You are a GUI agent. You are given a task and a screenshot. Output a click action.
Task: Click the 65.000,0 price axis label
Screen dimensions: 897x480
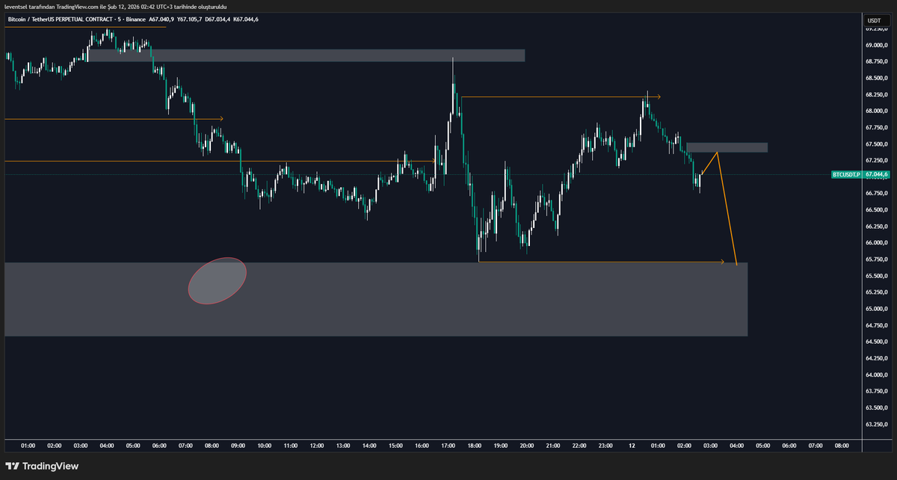pyautogui.click(x=876, y=309)
